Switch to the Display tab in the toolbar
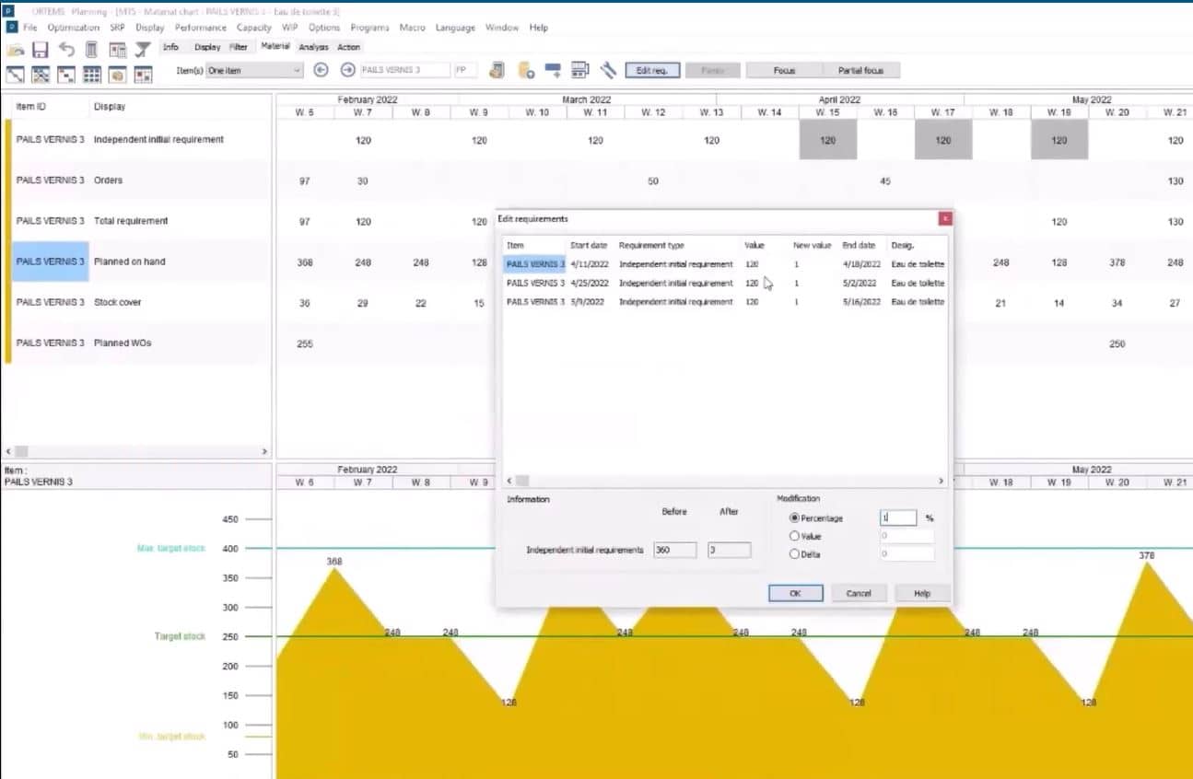Image resolution: width=1193 pixels, height=779 pixels. click(207, 47)
